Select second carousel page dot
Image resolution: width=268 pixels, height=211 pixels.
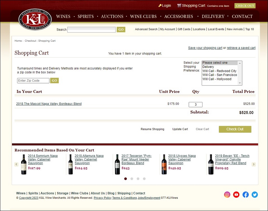132,179
